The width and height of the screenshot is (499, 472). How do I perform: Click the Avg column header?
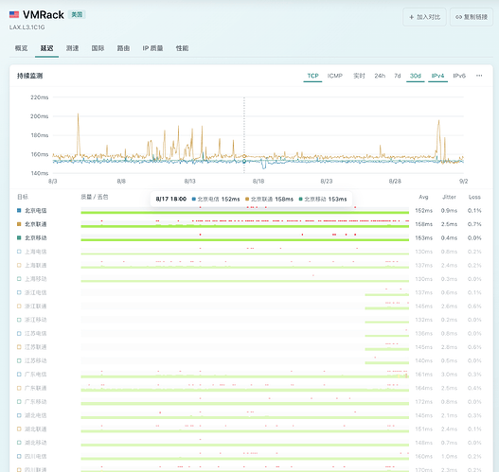coord(423,197)
